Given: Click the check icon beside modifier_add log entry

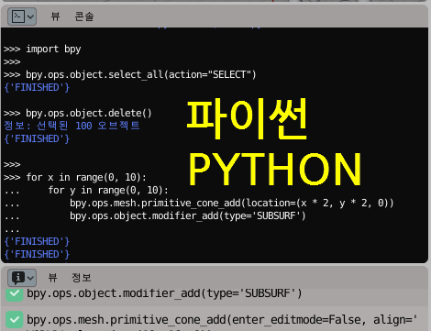Looking at the screenshot, I should [x=15, y=294].
